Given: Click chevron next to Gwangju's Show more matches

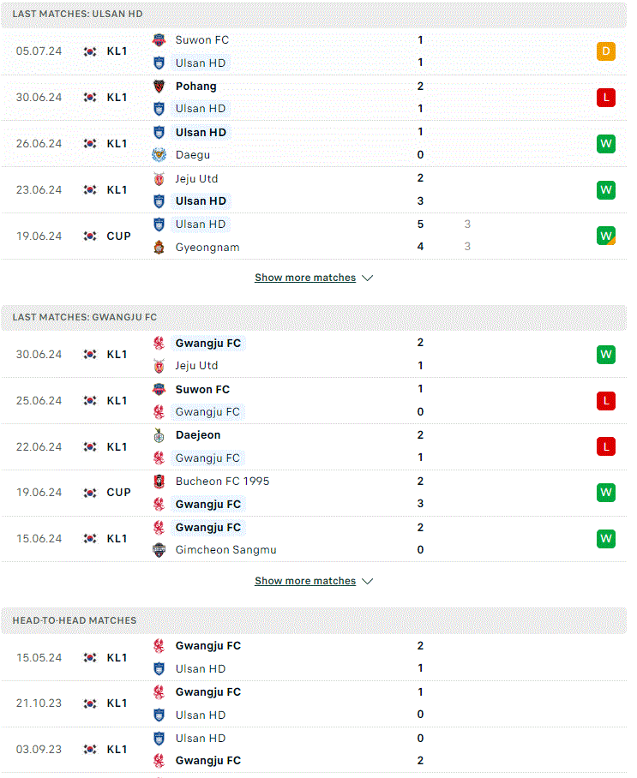Looking at the screenshot, I should (x=368, y=581).
